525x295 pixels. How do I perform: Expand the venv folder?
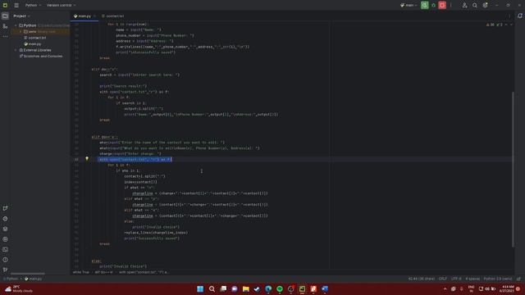tap(21, 32)
